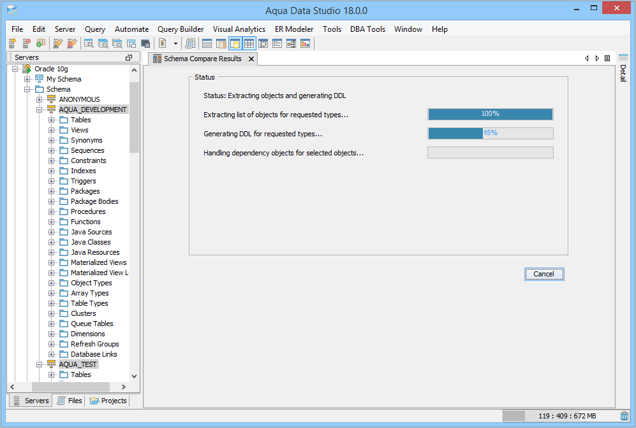Collapse the AQUA_TEST schema node
Screen dimensions: 636x428
pyautogui.click(x=40, y=364)
